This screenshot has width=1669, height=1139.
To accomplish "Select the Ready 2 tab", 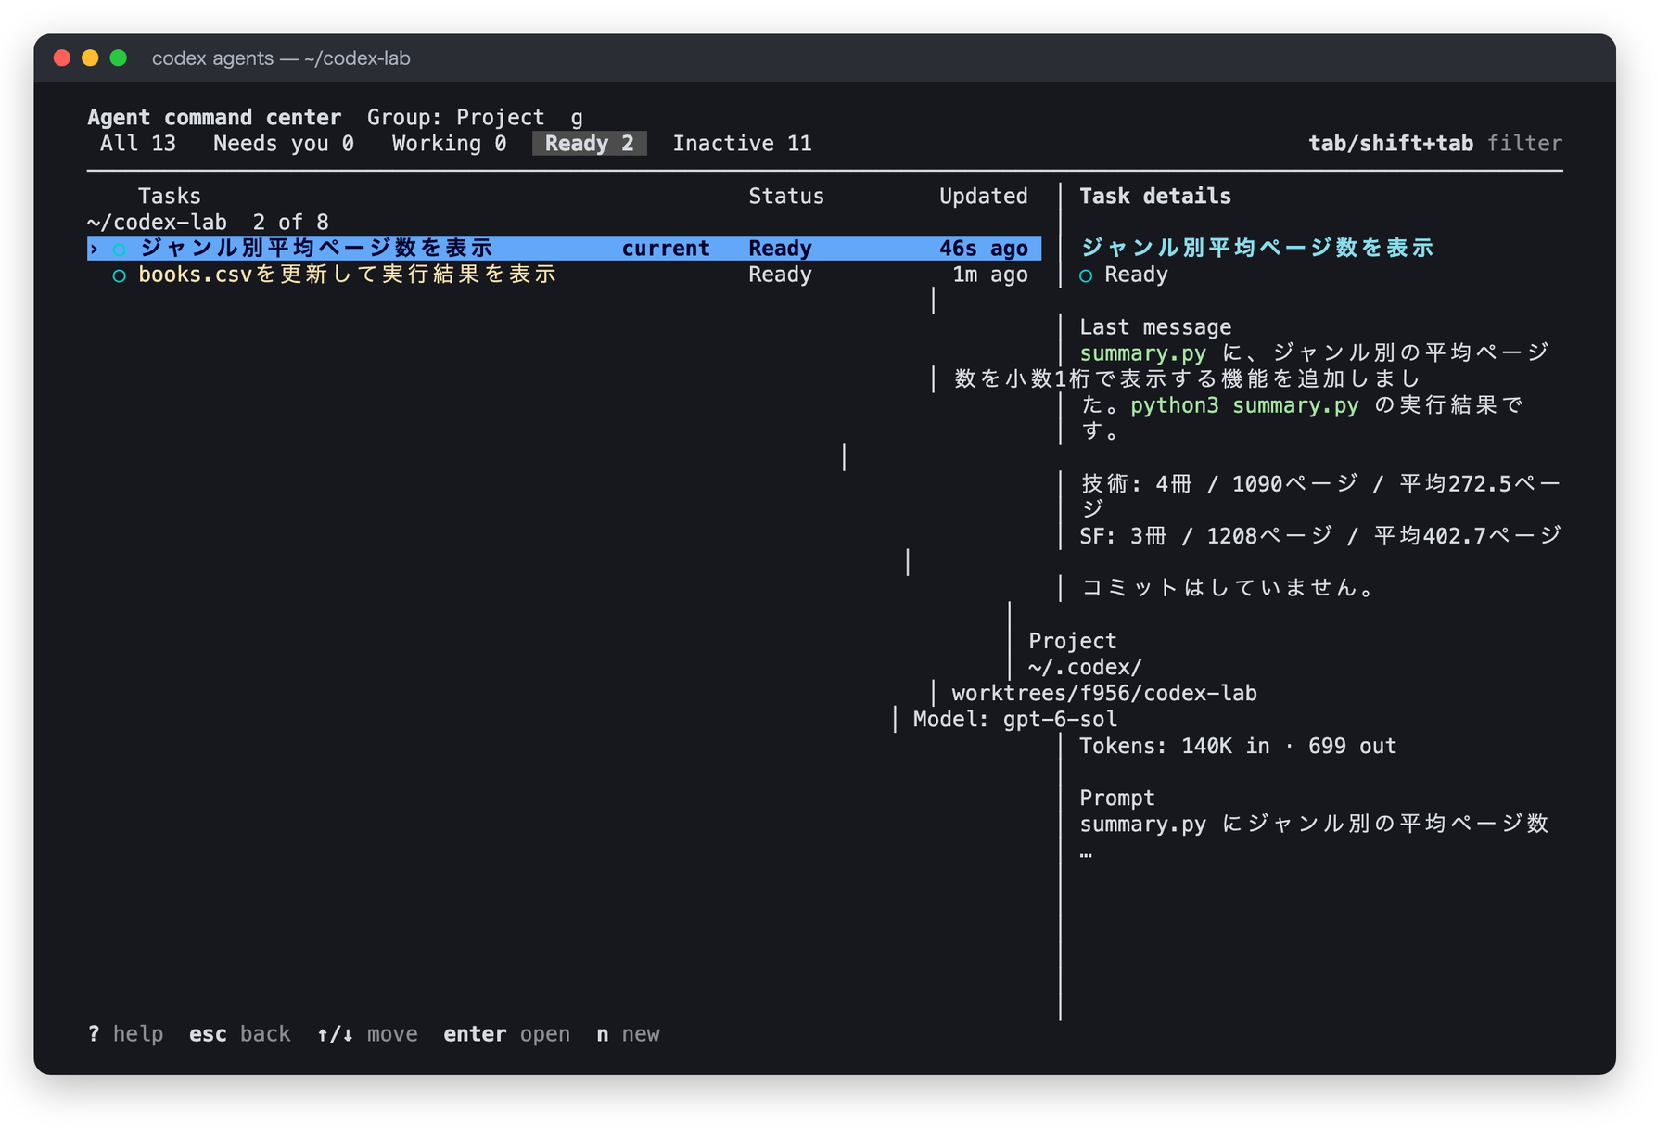I will (x=589, y=144).
